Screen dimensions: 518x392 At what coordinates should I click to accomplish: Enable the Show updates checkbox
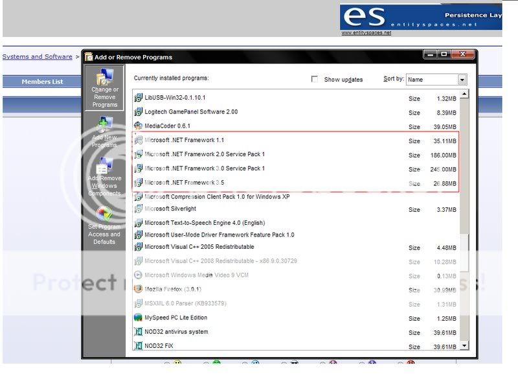[x=315, y=78]
